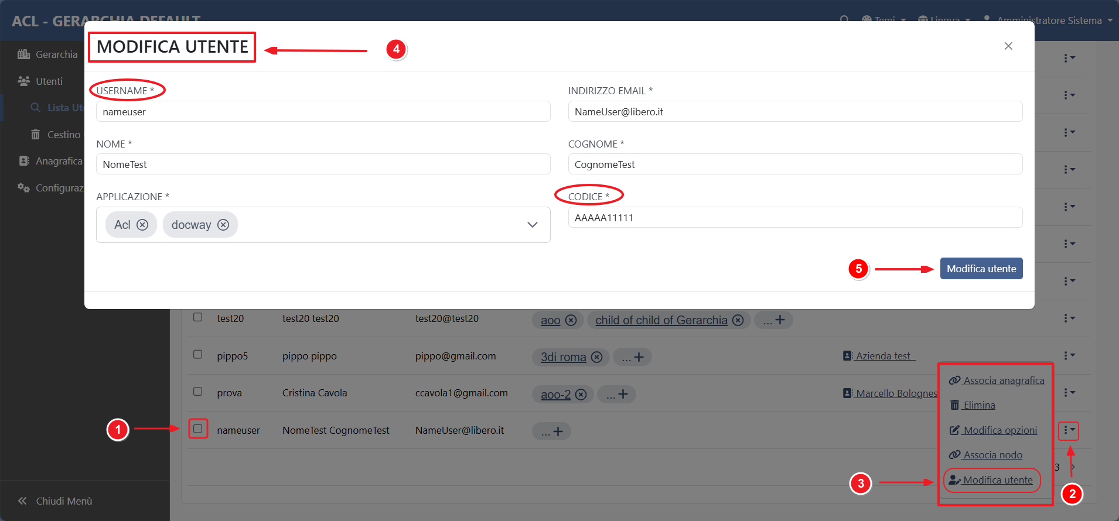Remove the docway application chip
The height and width of the screenshot is (521, 1119).
coord(223,225)
